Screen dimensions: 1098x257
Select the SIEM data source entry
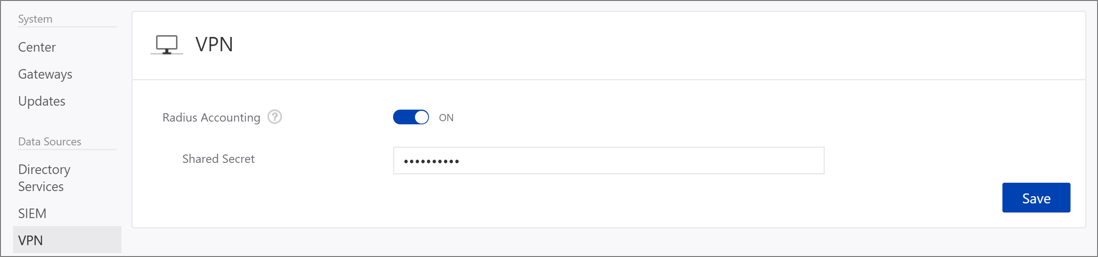[32, 213]
